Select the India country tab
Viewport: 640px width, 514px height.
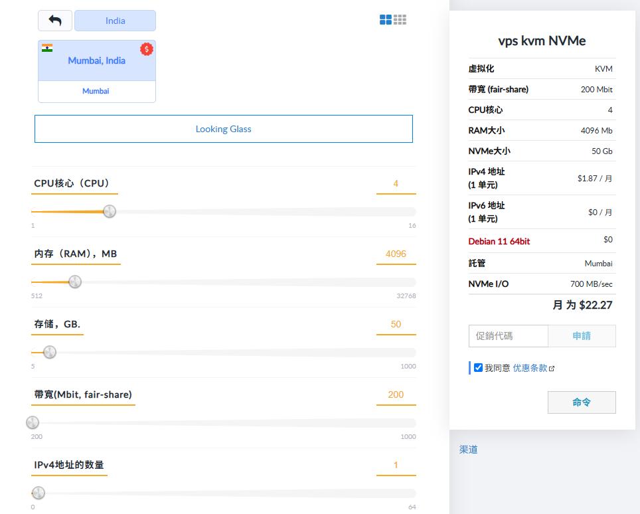(115, 21)
